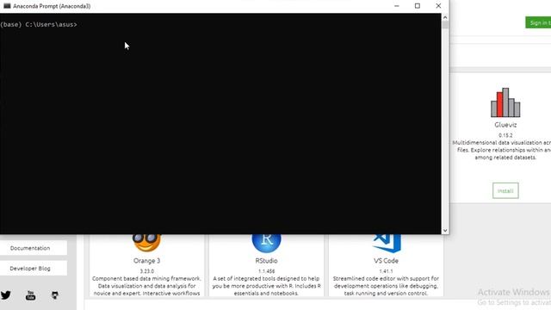Click the Anaconda Prompt title bar icon
551x310 pixels.
(x=7, y=6)
